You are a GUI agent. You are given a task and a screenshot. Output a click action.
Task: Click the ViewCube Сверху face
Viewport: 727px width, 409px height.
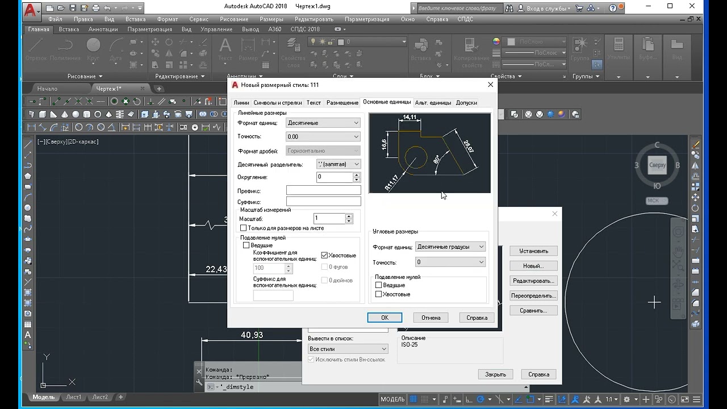coord(657,165)
